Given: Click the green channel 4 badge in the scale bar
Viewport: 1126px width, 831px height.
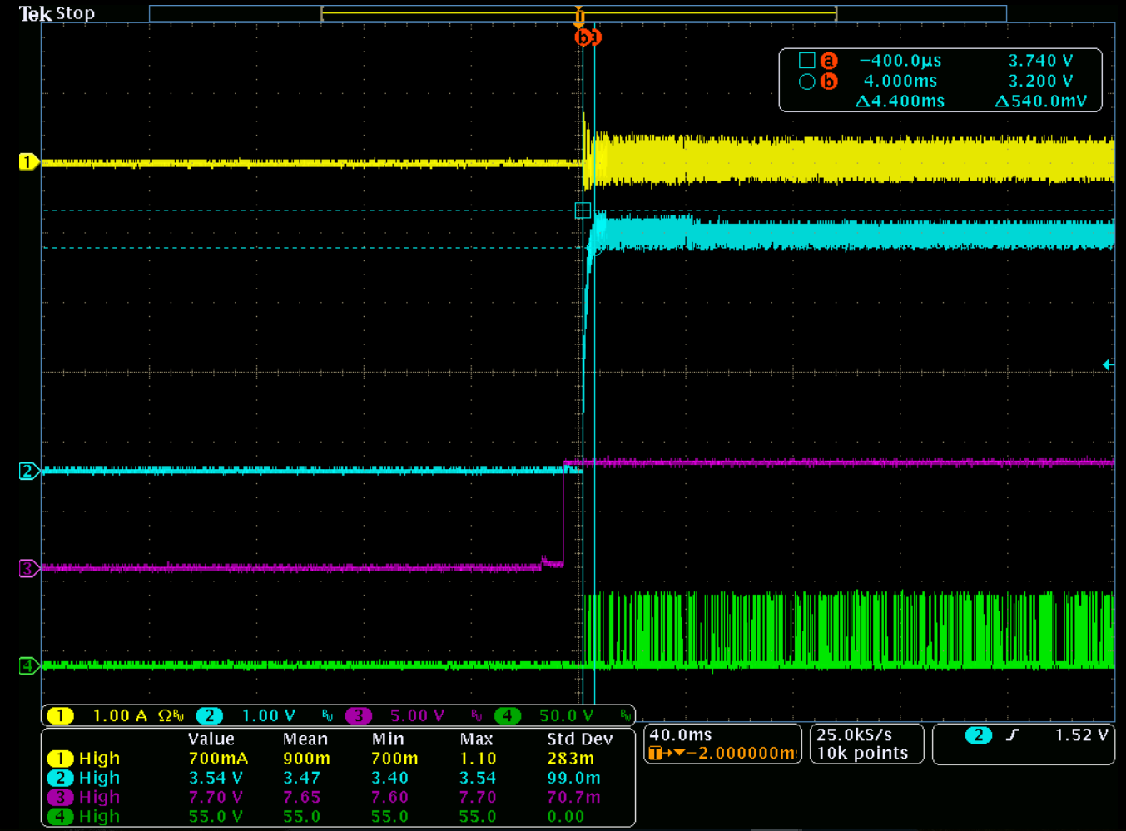Looking at the screenshot, I should click(x=508, y=715).
